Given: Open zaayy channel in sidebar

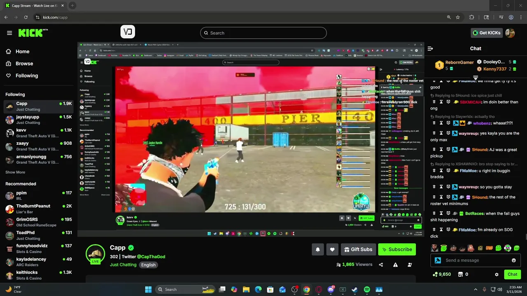Looking at the screenshot, I should pos(38,146).
